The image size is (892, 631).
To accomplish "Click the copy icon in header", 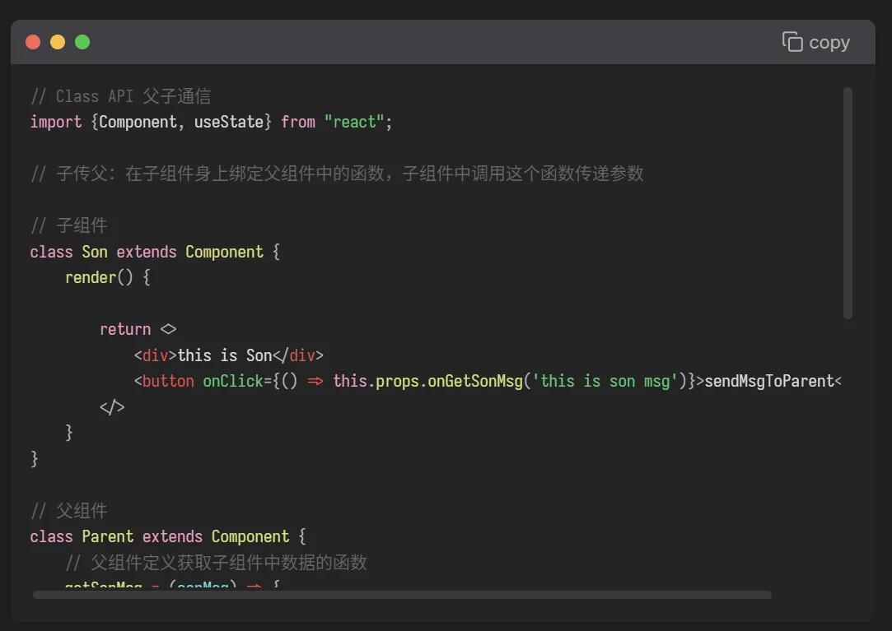I will tap(792, 41).
